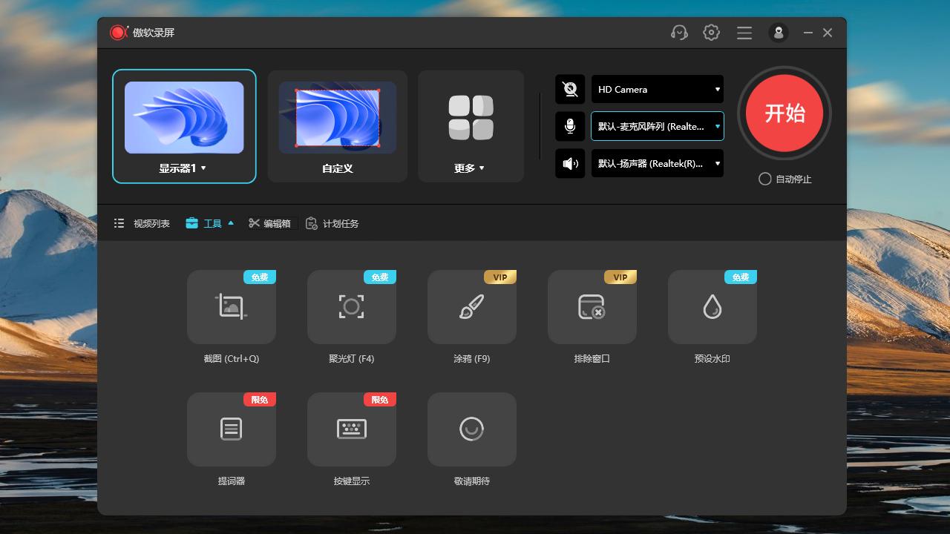Switch to the 视频列表 tab
This screenshot has width=950, height=534.
coord(142,223)
